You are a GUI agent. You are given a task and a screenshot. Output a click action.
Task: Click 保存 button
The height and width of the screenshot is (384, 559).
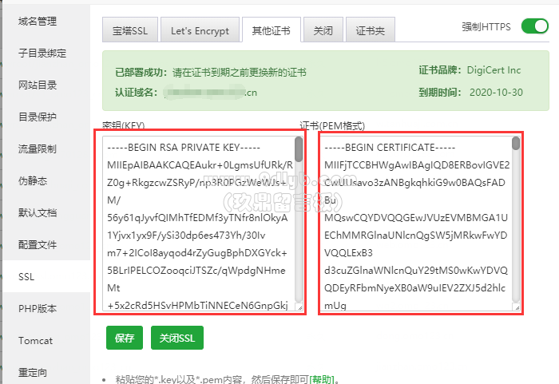(125, 338)
